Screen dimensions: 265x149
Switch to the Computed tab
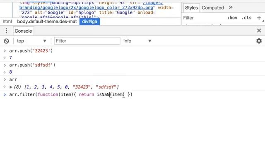click(213, 8)
